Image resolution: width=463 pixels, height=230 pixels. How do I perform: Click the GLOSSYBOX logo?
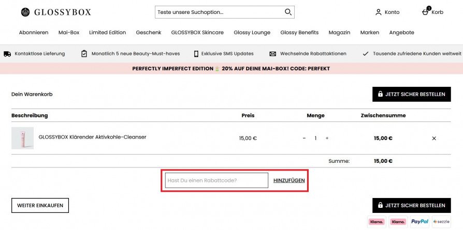pyautogui.click(x=56, y=12)
